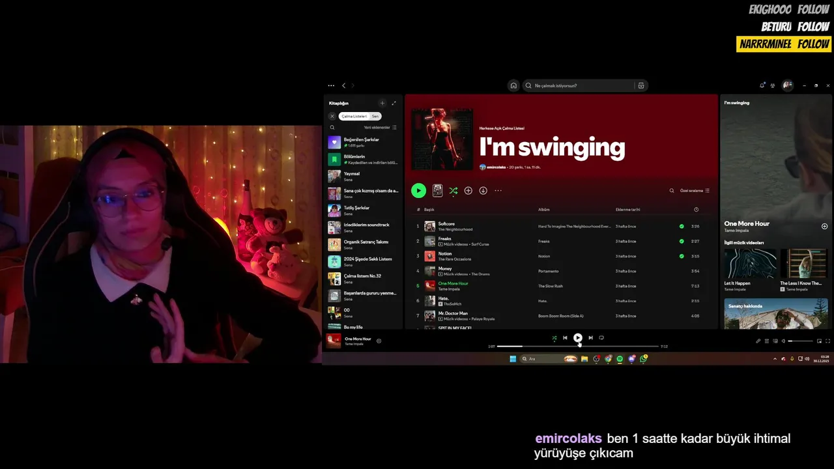Open the browse icon beside search field

(641, 85)
